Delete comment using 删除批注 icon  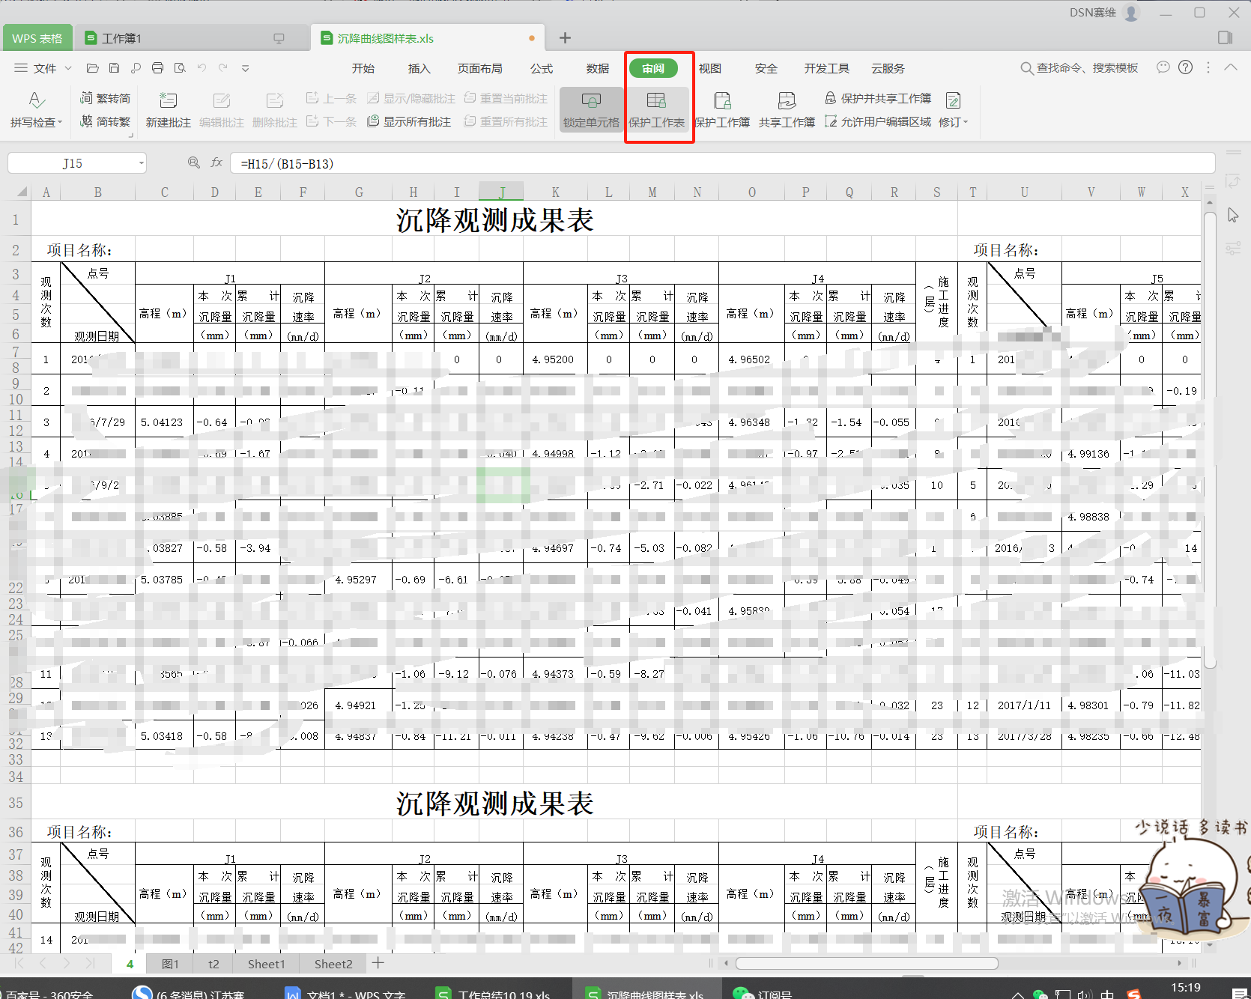coord(275,109)
